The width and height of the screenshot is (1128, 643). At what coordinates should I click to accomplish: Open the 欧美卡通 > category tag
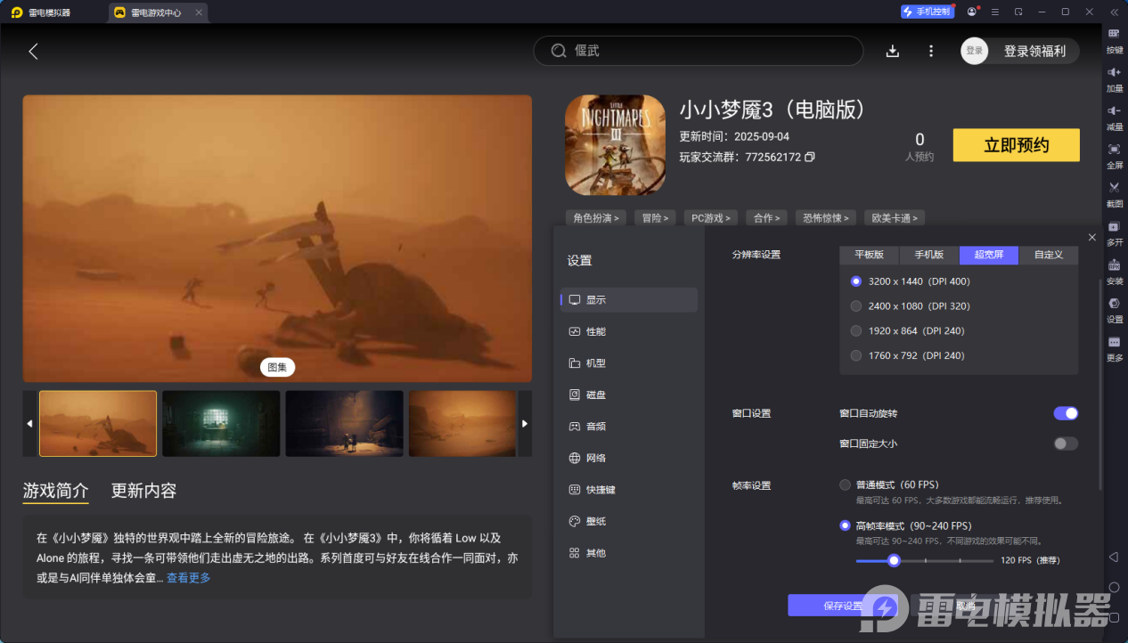coord(895,217)
